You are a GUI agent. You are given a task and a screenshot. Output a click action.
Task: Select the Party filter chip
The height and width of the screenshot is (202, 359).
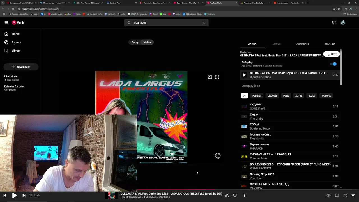(286, 96)
